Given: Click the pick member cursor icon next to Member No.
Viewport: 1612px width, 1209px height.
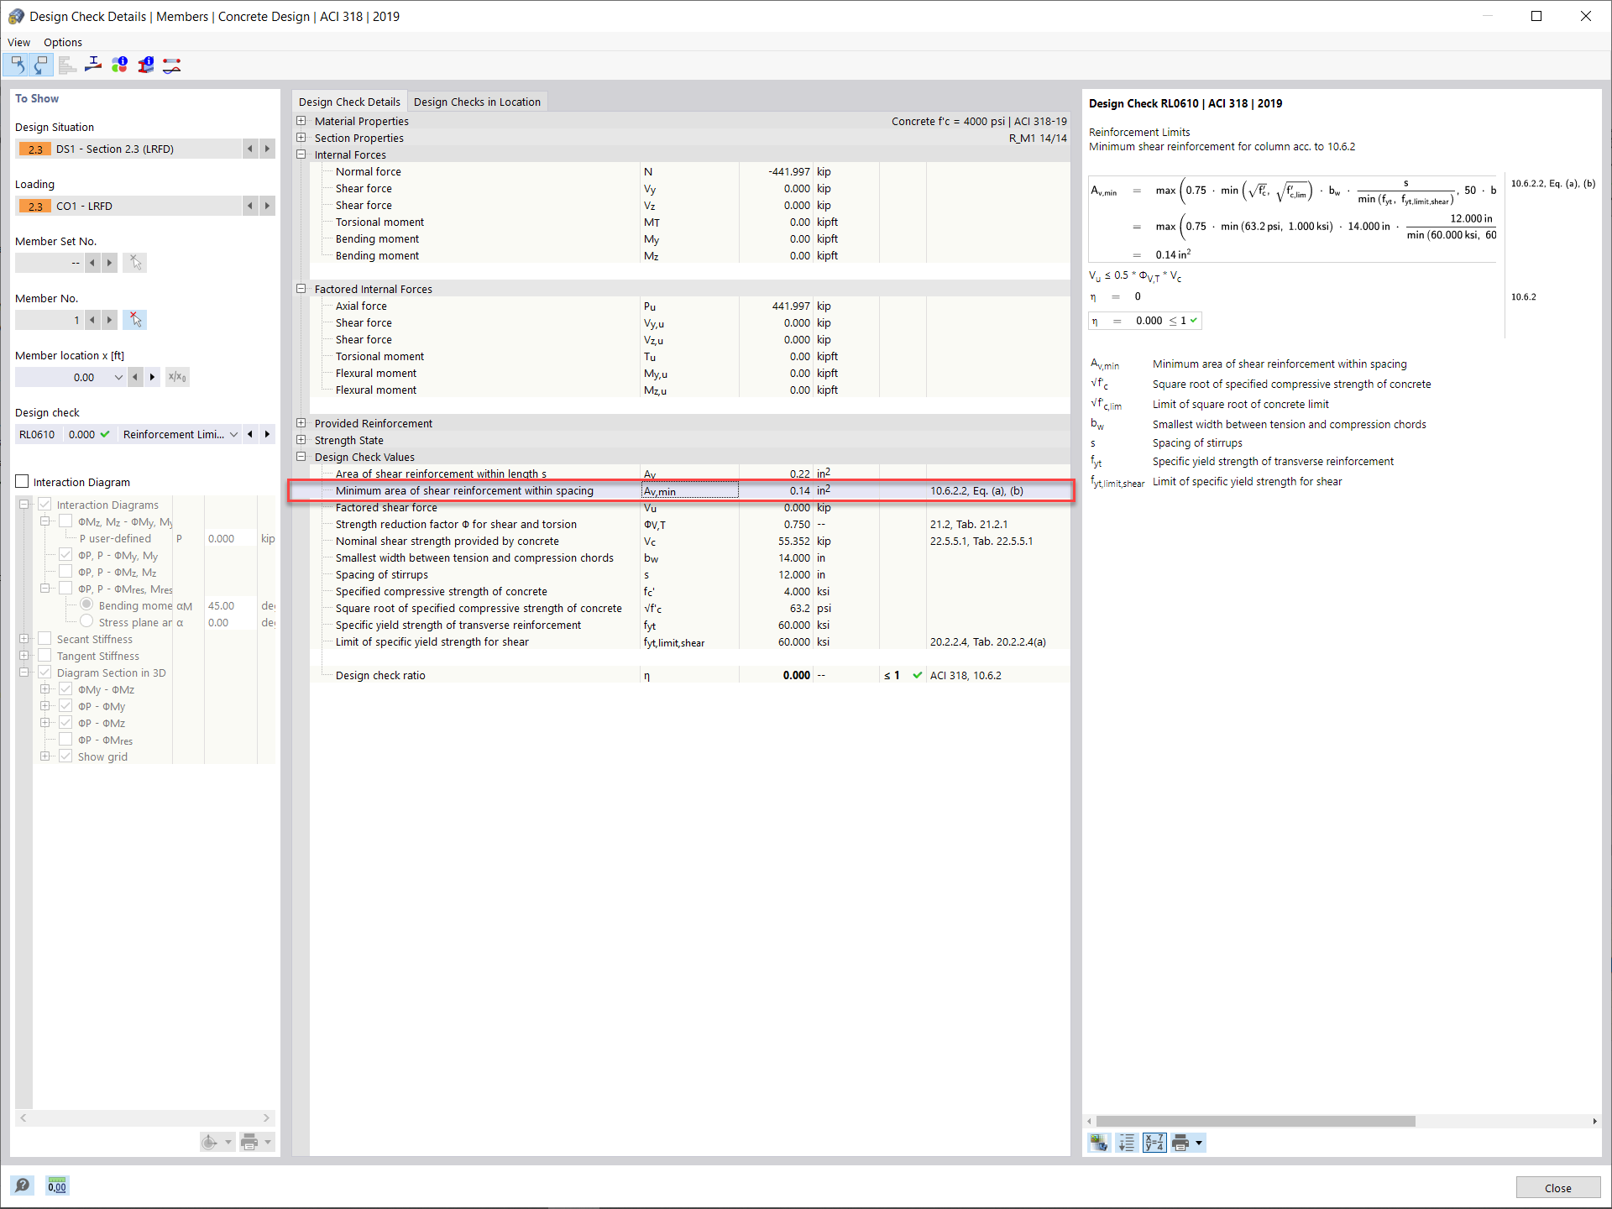Looking at the screenshot, I should pos(135,320).
